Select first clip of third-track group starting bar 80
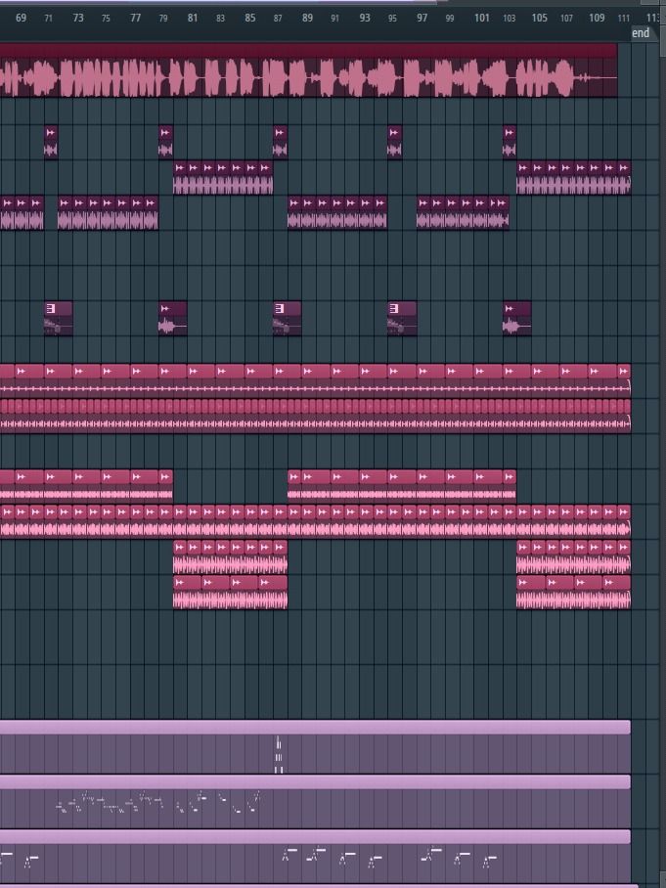 tap(180, 177)
